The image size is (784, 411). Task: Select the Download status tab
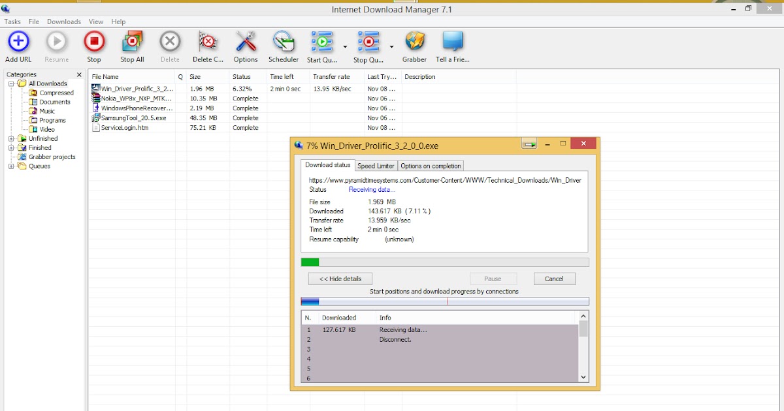click(x=328, y=165)
